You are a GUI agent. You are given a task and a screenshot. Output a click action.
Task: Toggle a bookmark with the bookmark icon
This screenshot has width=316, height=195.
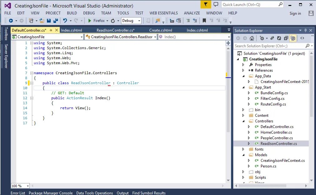coord(204,21)
